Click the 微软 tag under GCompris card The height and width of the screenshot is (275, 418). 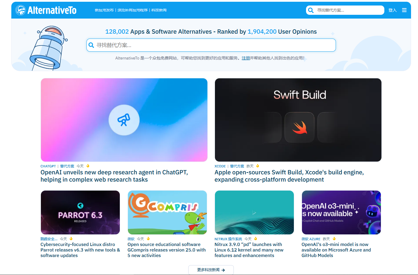tap(131, 239)
